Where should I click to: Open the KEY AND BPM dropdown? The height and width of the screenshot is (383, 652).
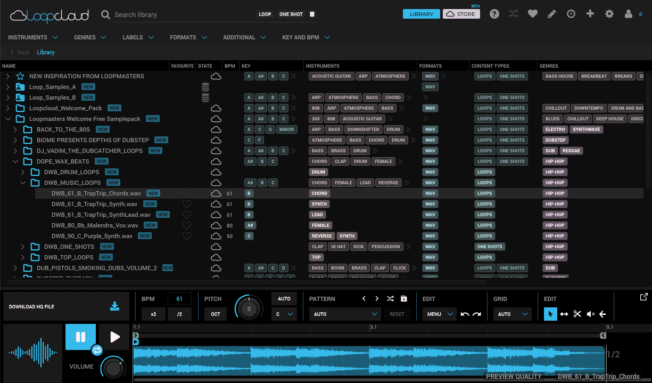pyautogui.click(x=306, y=37)
